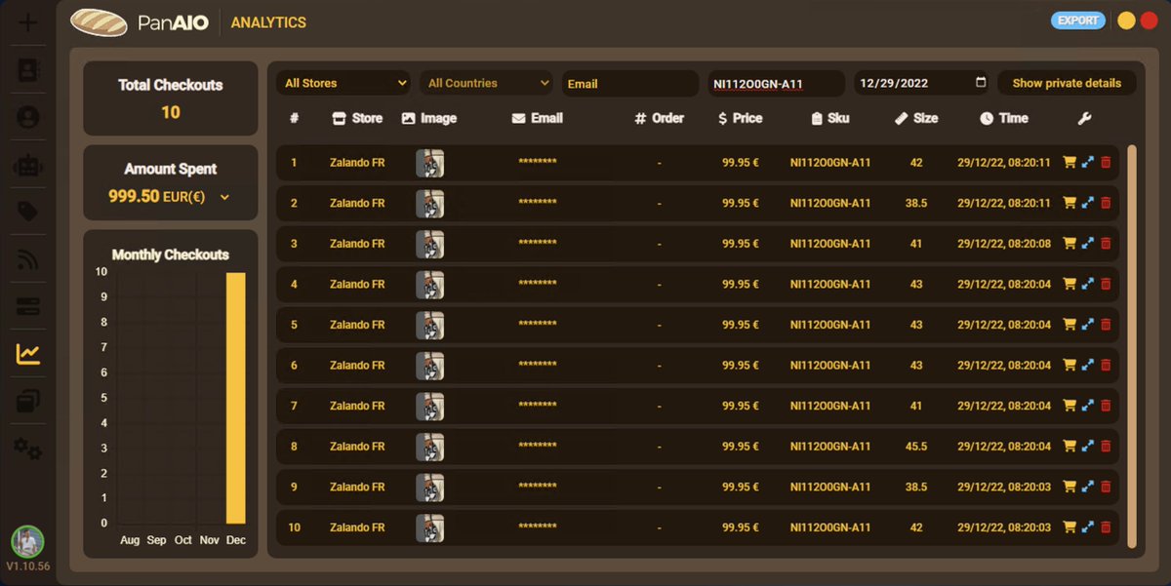The width and height of the screenshot is (1171, 586).
Task: Click the cart icon in row 6
Action: pyautogui.click(x=1070, y=366)
